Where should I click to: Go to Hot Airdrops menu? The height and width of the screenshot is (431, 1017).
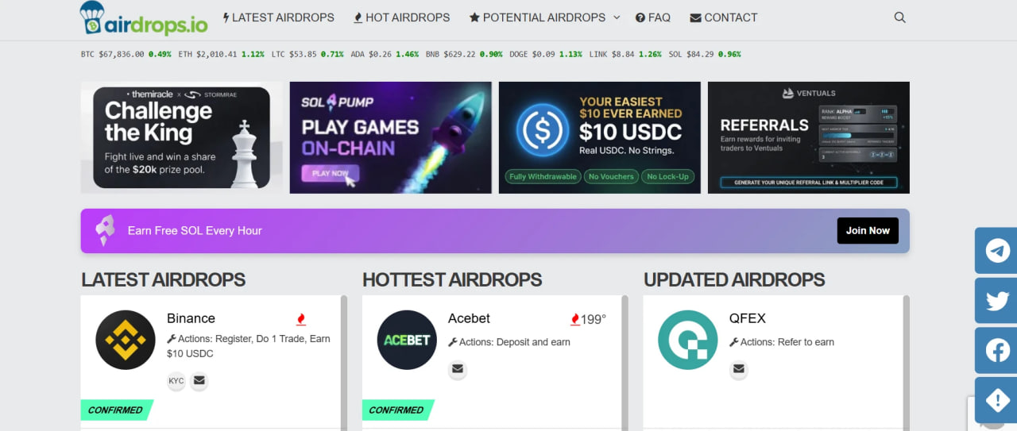click(401, 17)
